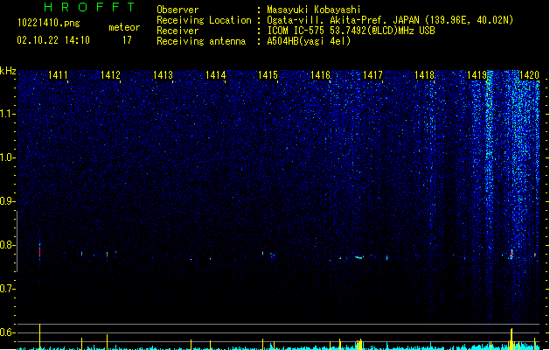The height and width of the screenshot is (350, 550).
Task: Click the 'meteor' count label
Action: [x=124, y=27]
